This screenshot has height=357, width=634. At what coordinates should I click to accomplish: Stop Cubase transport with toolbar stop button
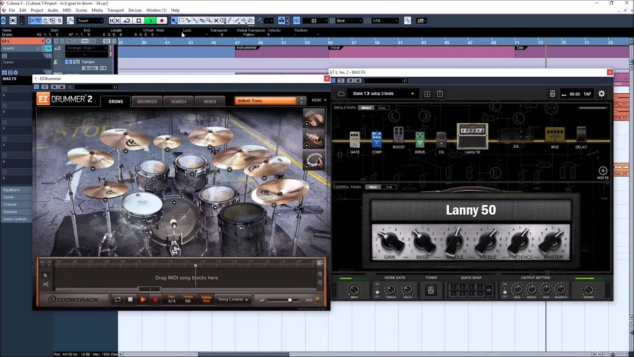point(139,21)
